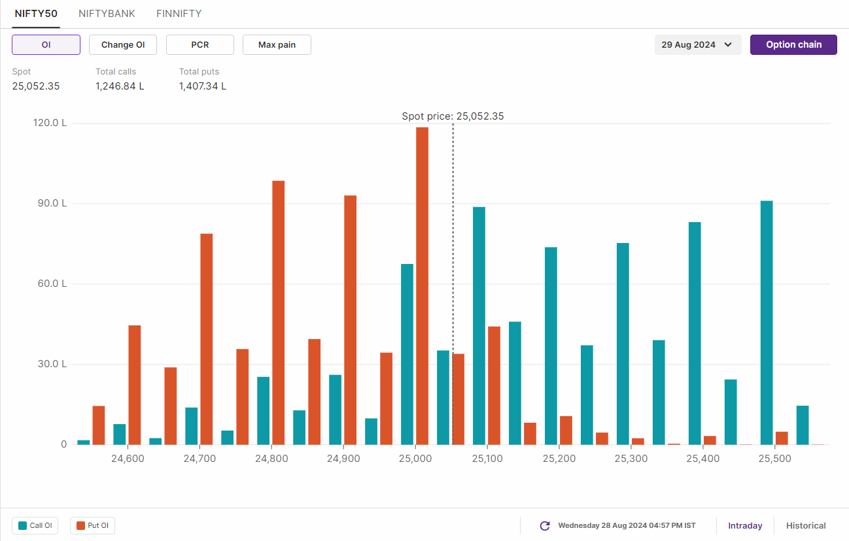
Task: Click the Spot value 25,052.35 in header
Action: click(x=36, y=86)
